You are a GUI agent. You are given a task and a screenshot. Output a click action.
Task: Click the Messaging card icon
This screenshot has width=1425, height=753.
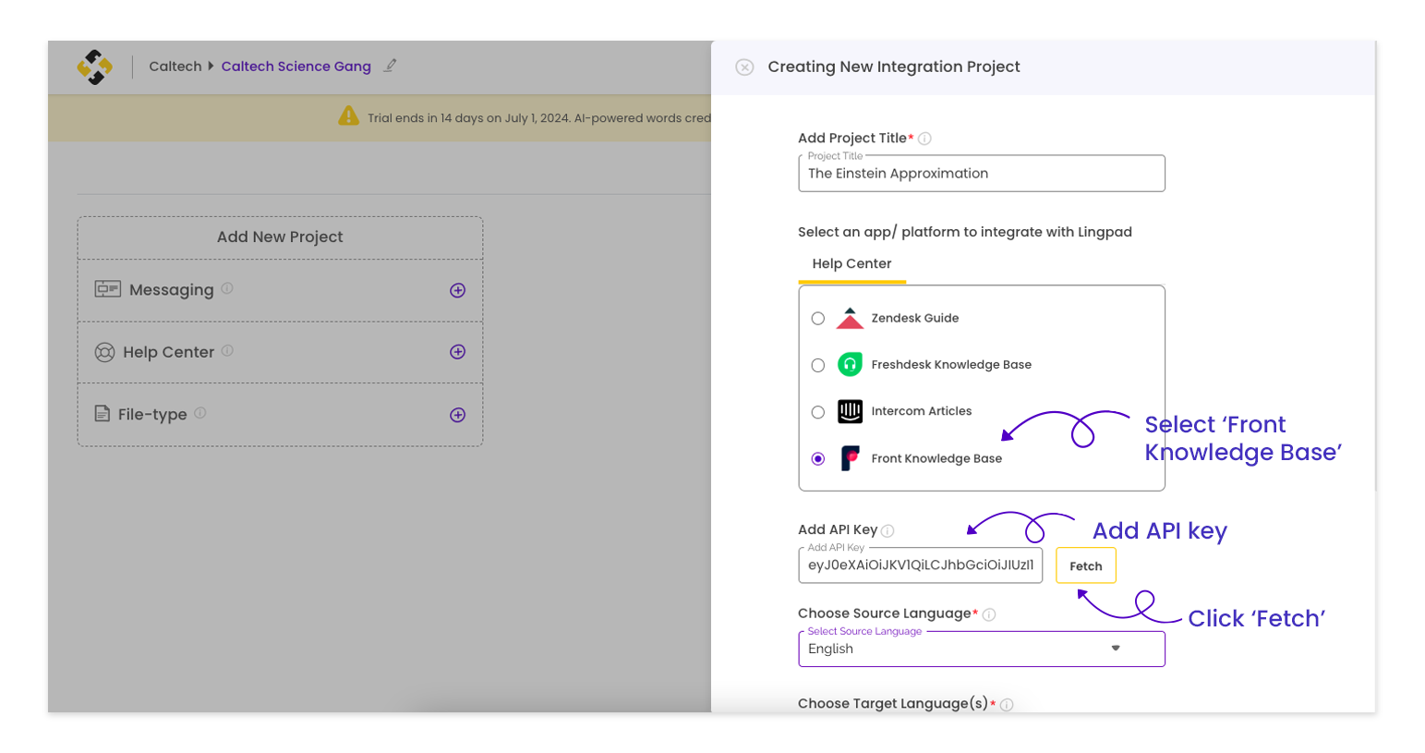(x=108, y=289)
